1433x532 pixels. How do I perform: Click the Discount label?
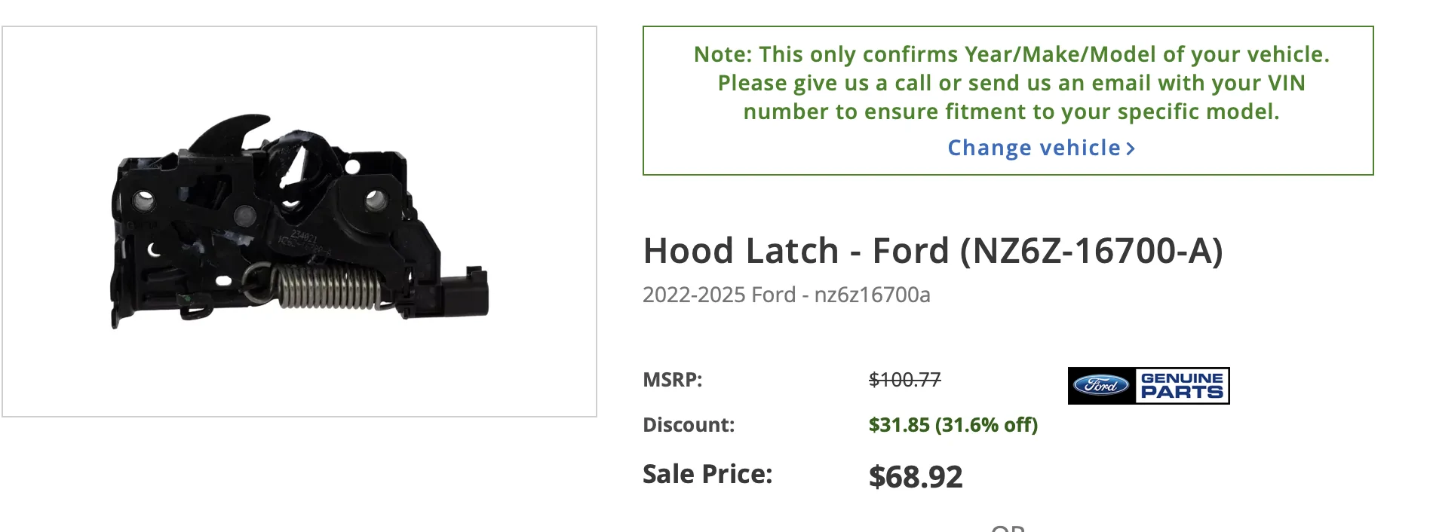(x=687, y=424)
